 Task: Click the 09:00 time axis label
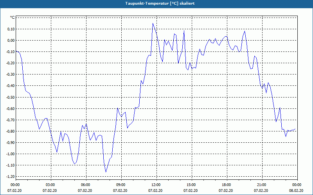[121, 184]
